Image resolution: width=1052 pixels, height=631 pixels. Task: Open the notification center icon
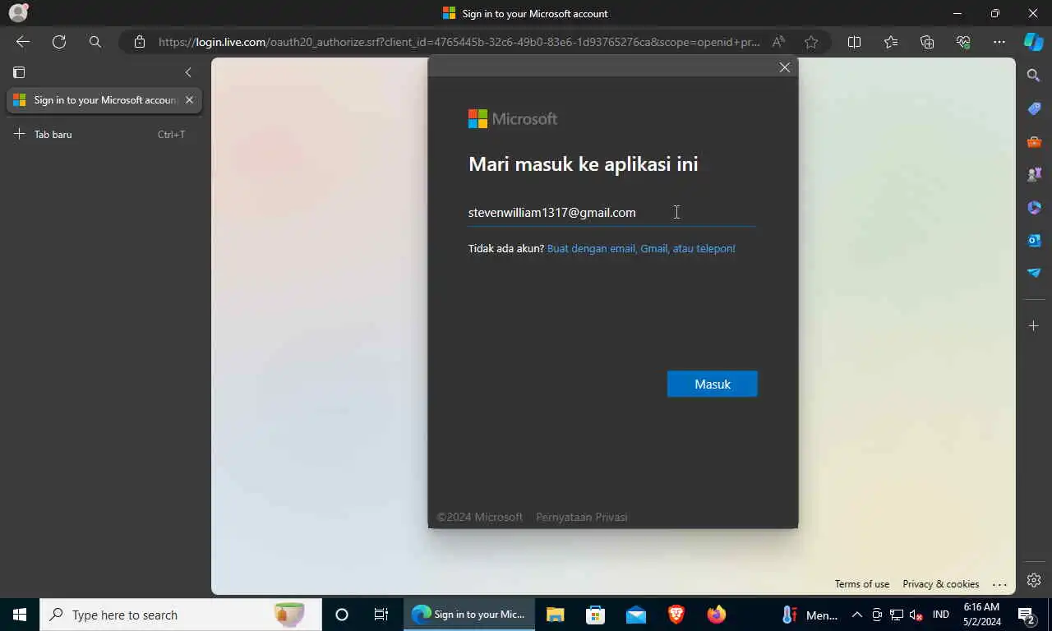coord(1026,615)
